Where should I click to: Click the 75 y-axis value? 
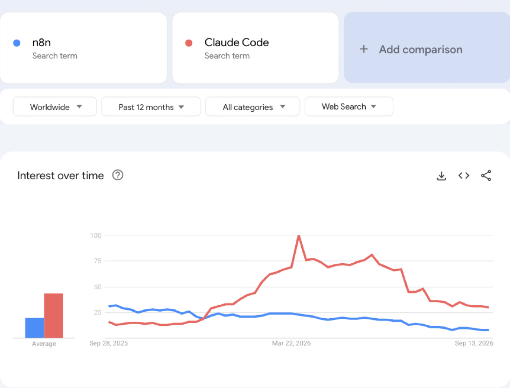[x=97, y=261]
